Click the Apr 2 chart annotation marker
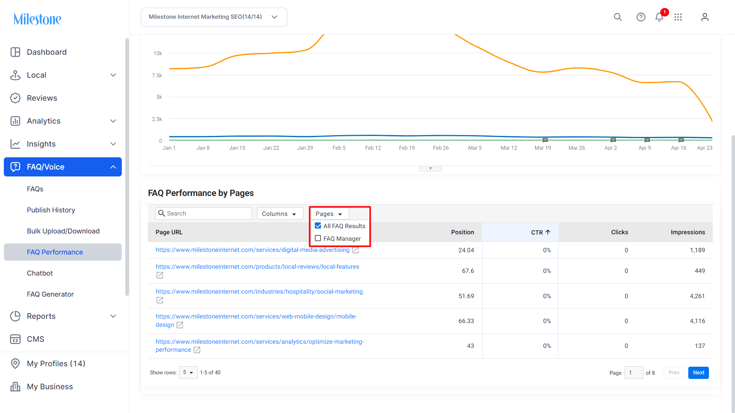 click(613, 140)
